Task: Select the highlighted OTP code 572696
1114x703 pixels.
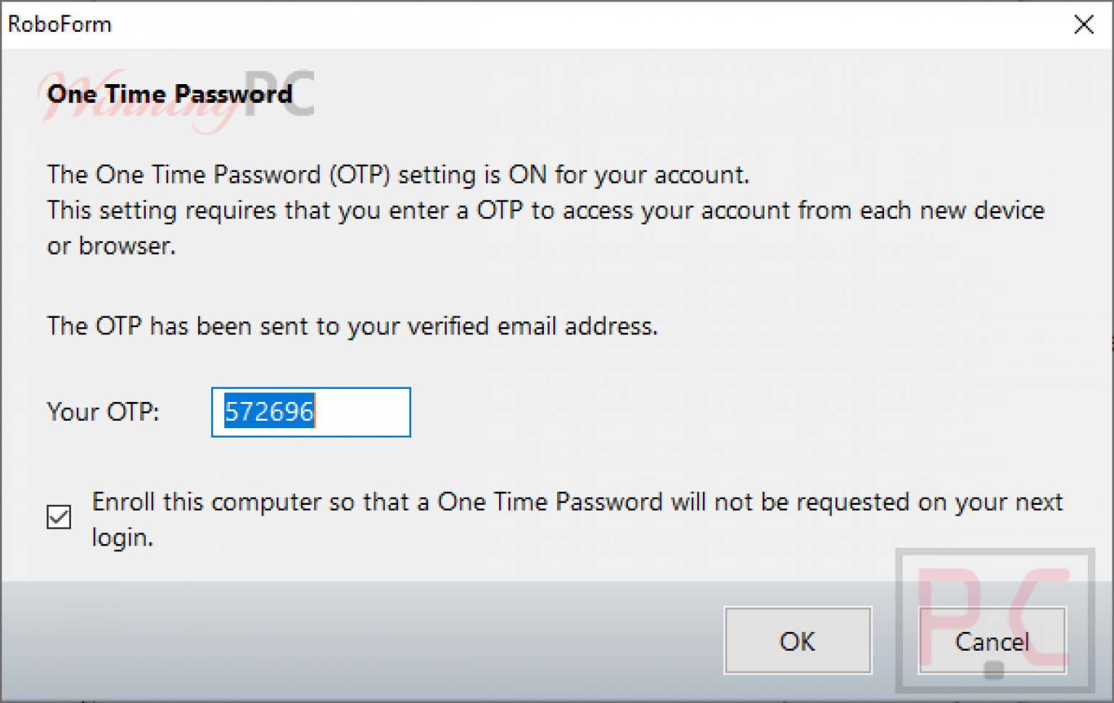Action: pos(268,411)
